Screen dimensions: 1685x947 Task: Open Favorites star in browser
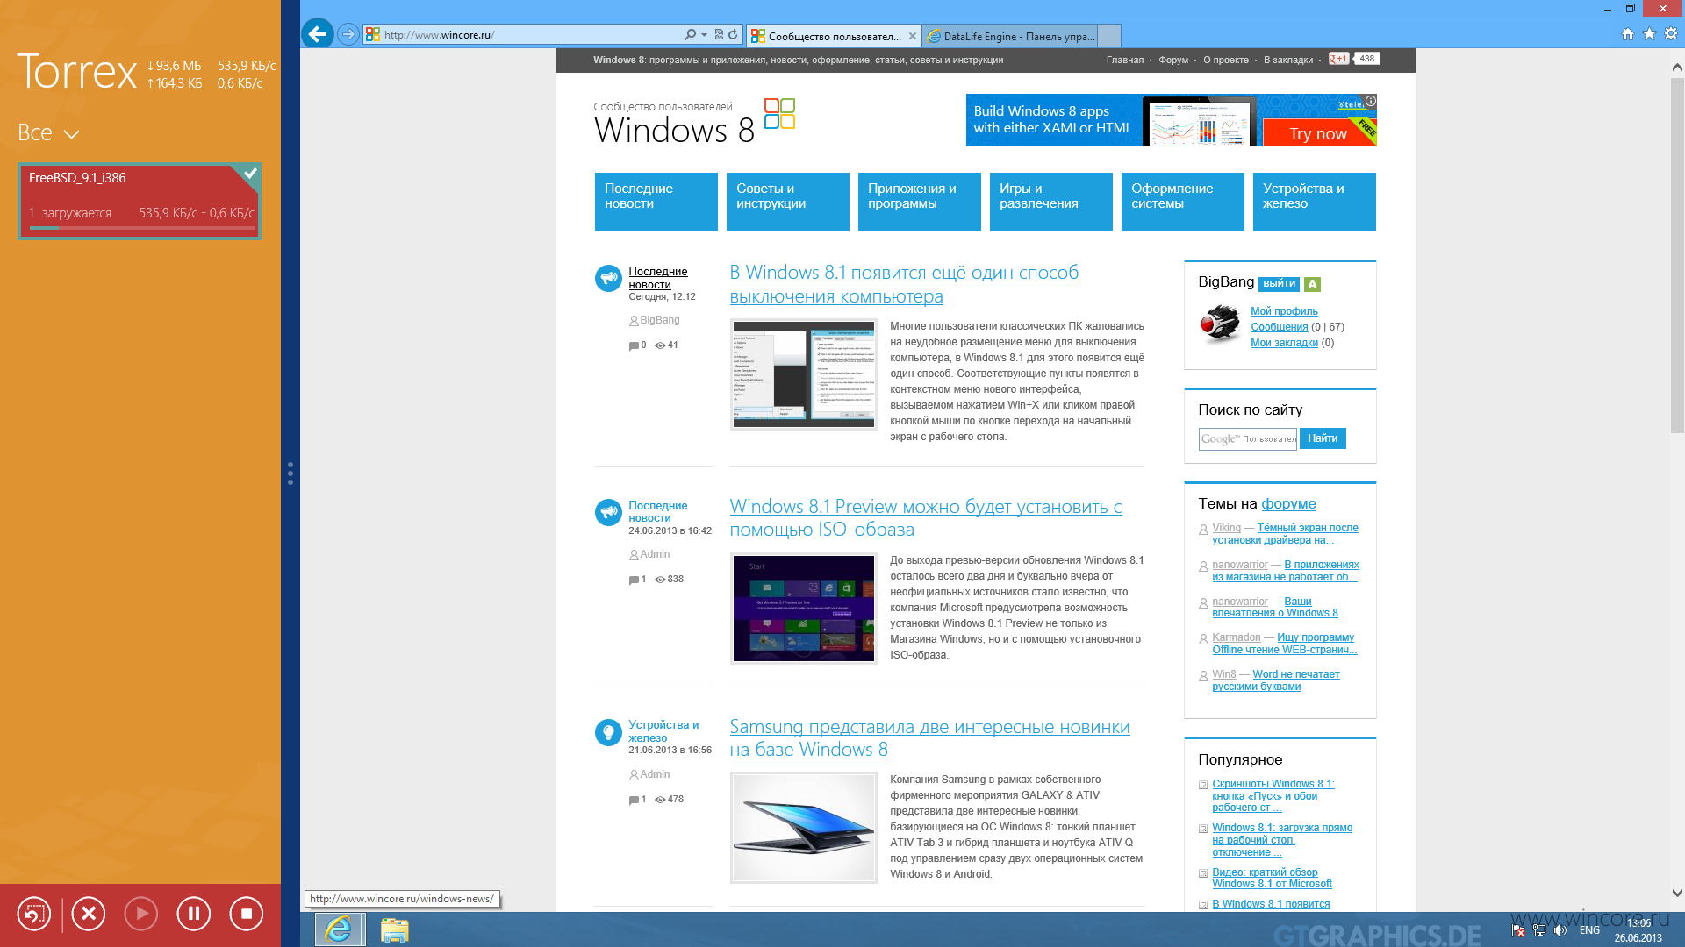click(x=1649, y=33)
